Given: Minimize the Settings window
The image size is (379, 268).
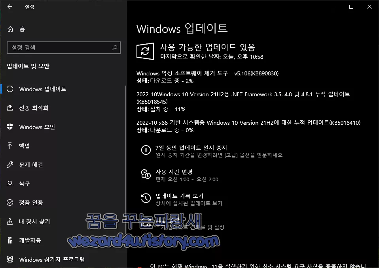Looking at the screenshot, I should point(333,7).
